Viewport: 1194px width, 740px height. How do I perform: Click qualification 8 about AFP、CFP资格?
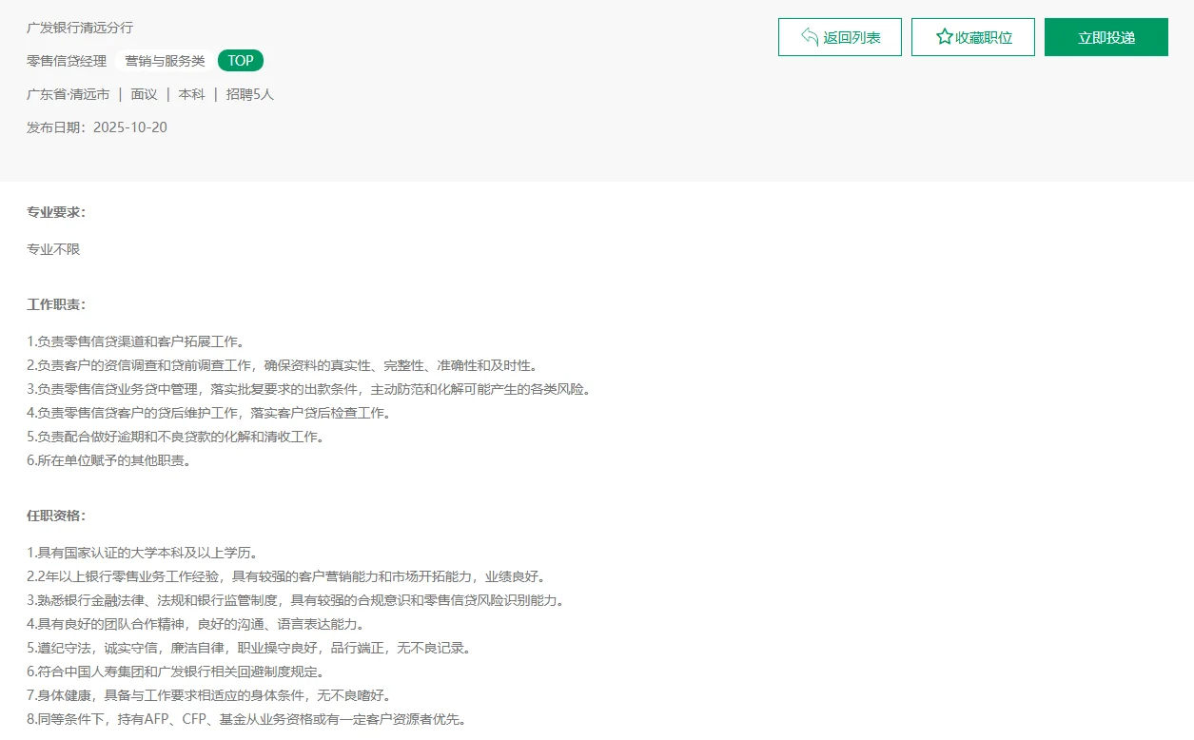[x=246, y=719]
